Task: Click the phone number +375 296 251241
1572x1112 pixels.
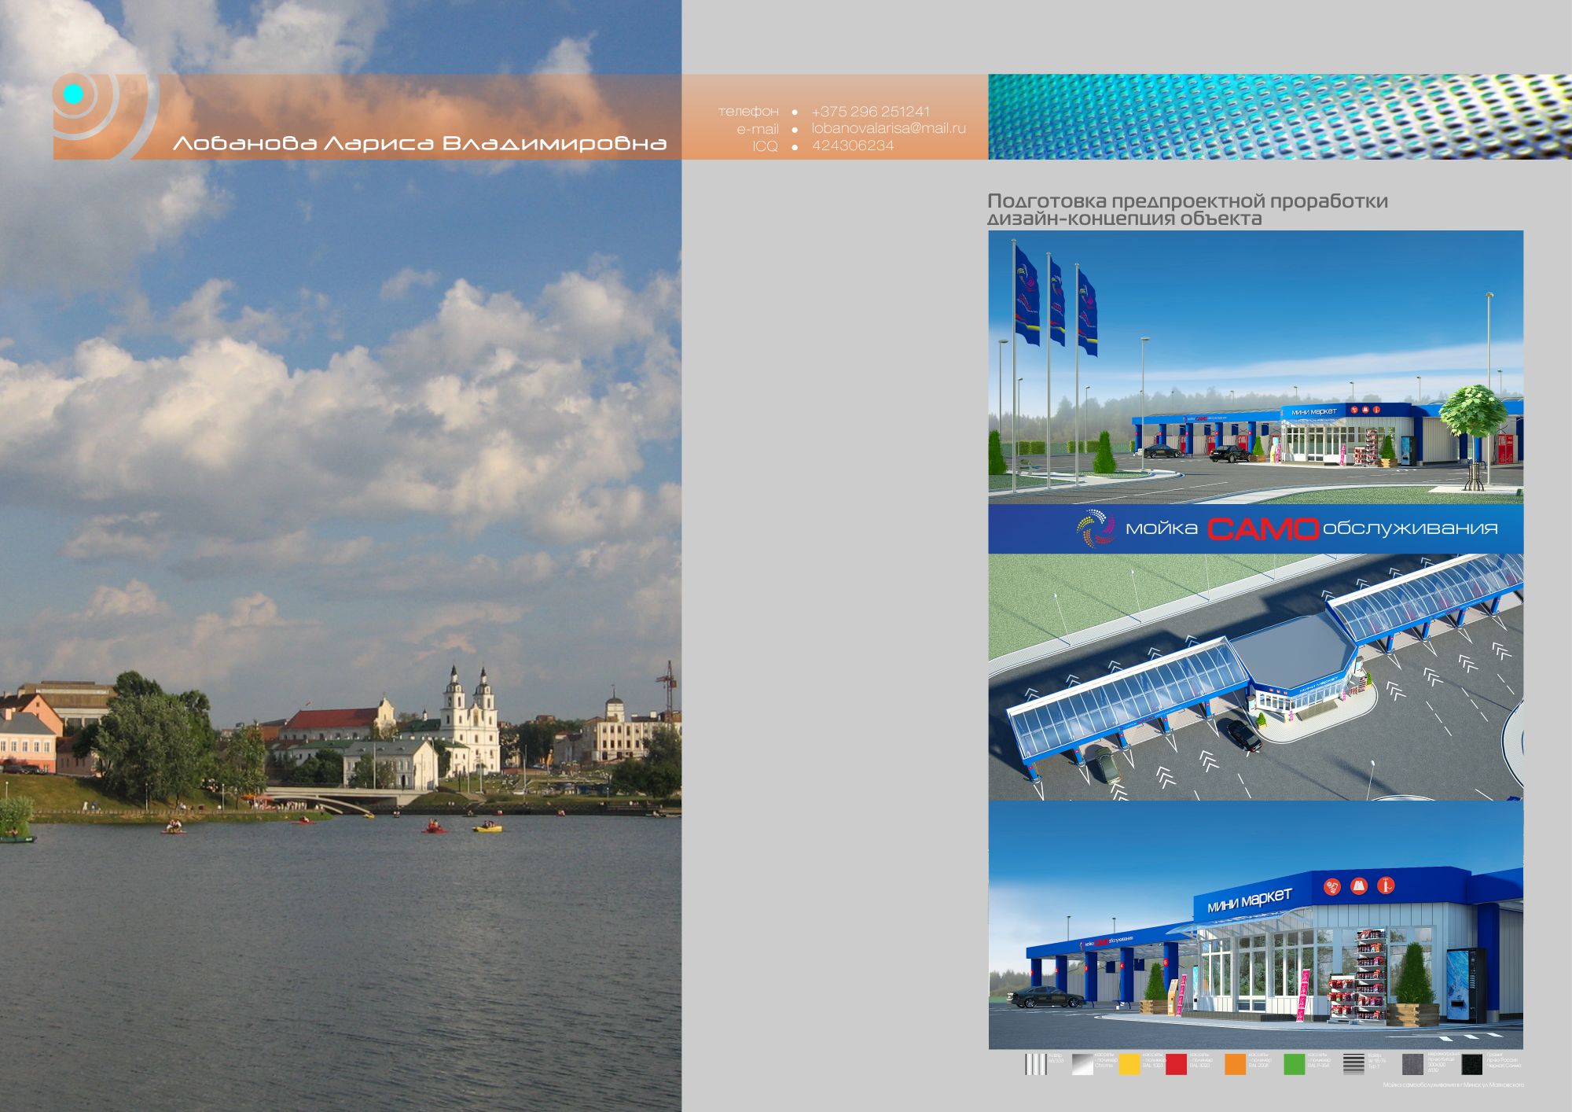Action: [x=870, y=112]
